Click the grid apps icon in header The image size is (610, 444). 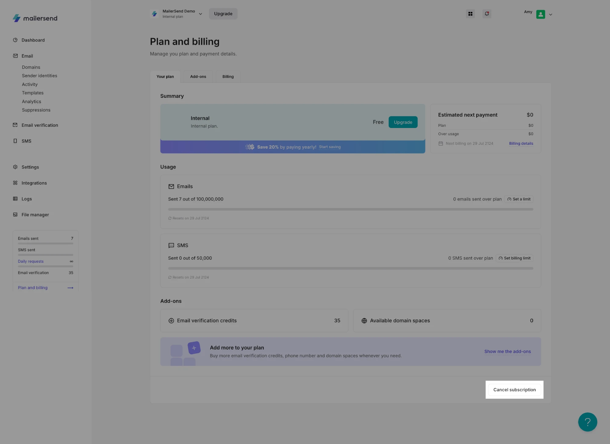470,14
